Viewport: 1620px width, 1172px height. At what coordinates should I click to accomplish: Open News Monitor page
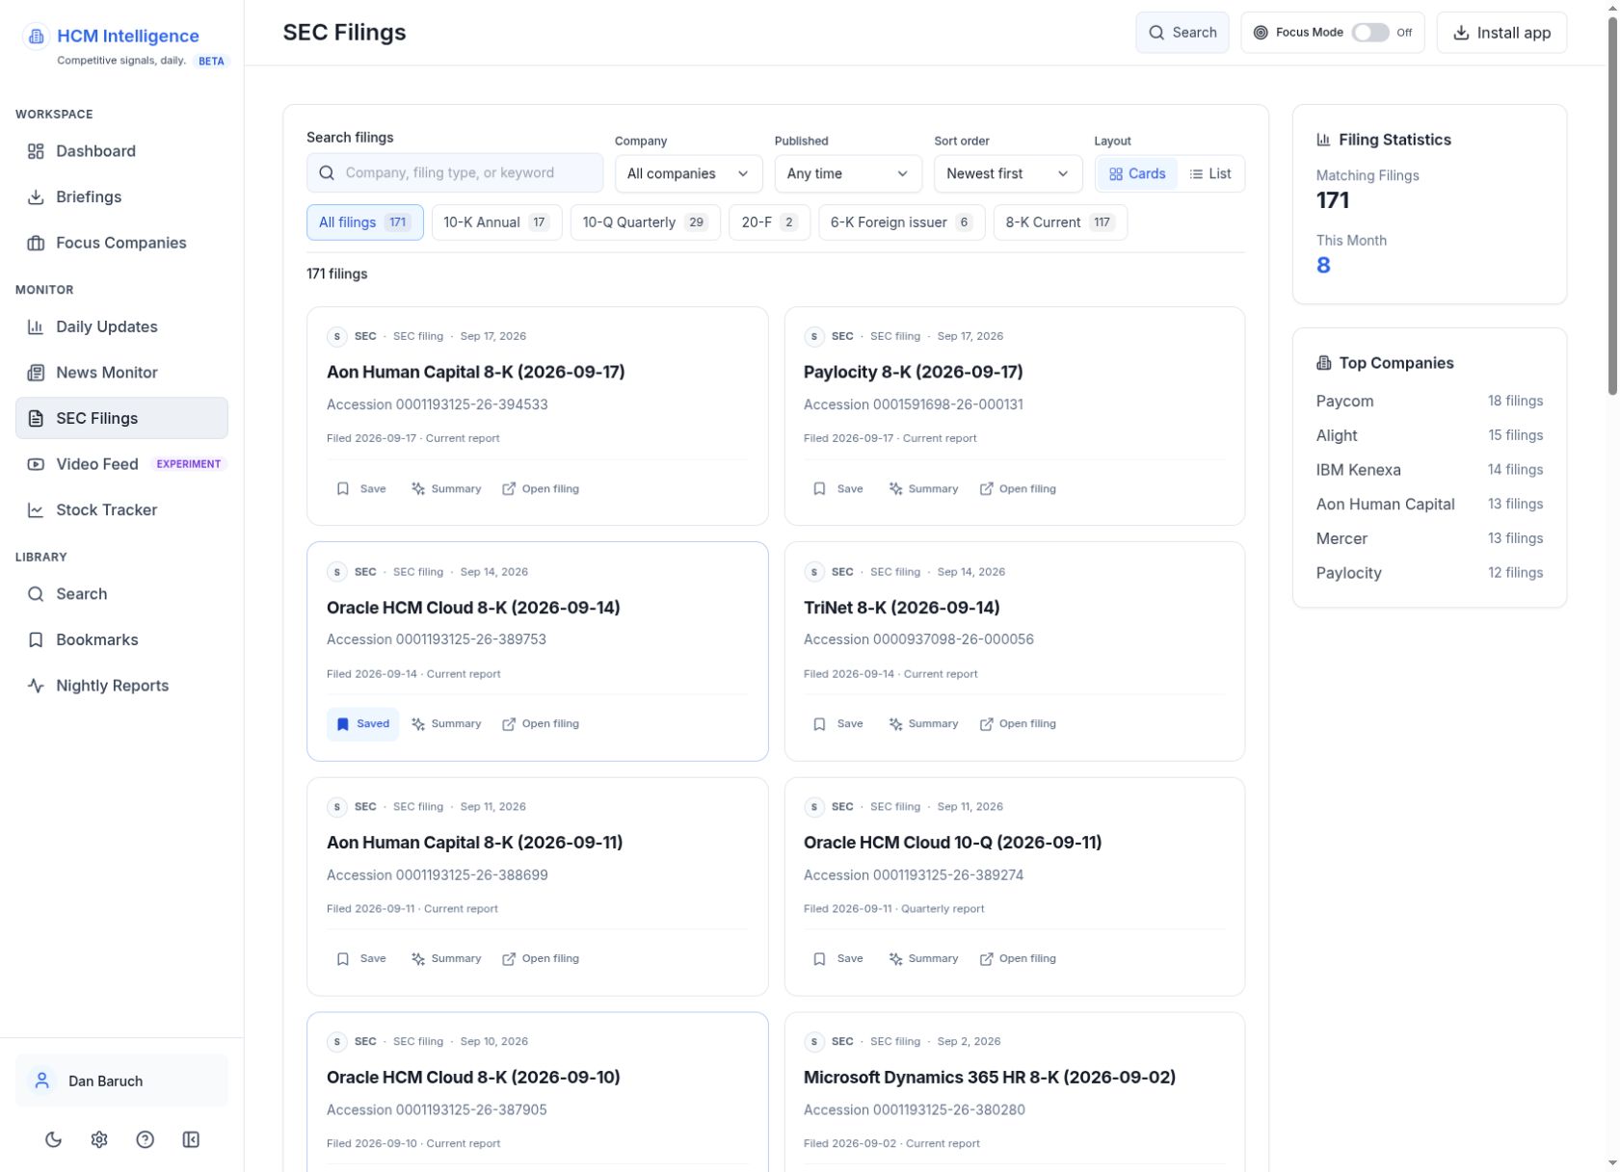[x=121, y=373]
